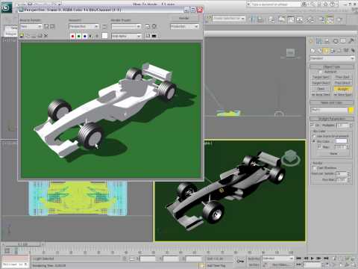
Task: Select the Geometry category icon
Action: click(313, 51)
